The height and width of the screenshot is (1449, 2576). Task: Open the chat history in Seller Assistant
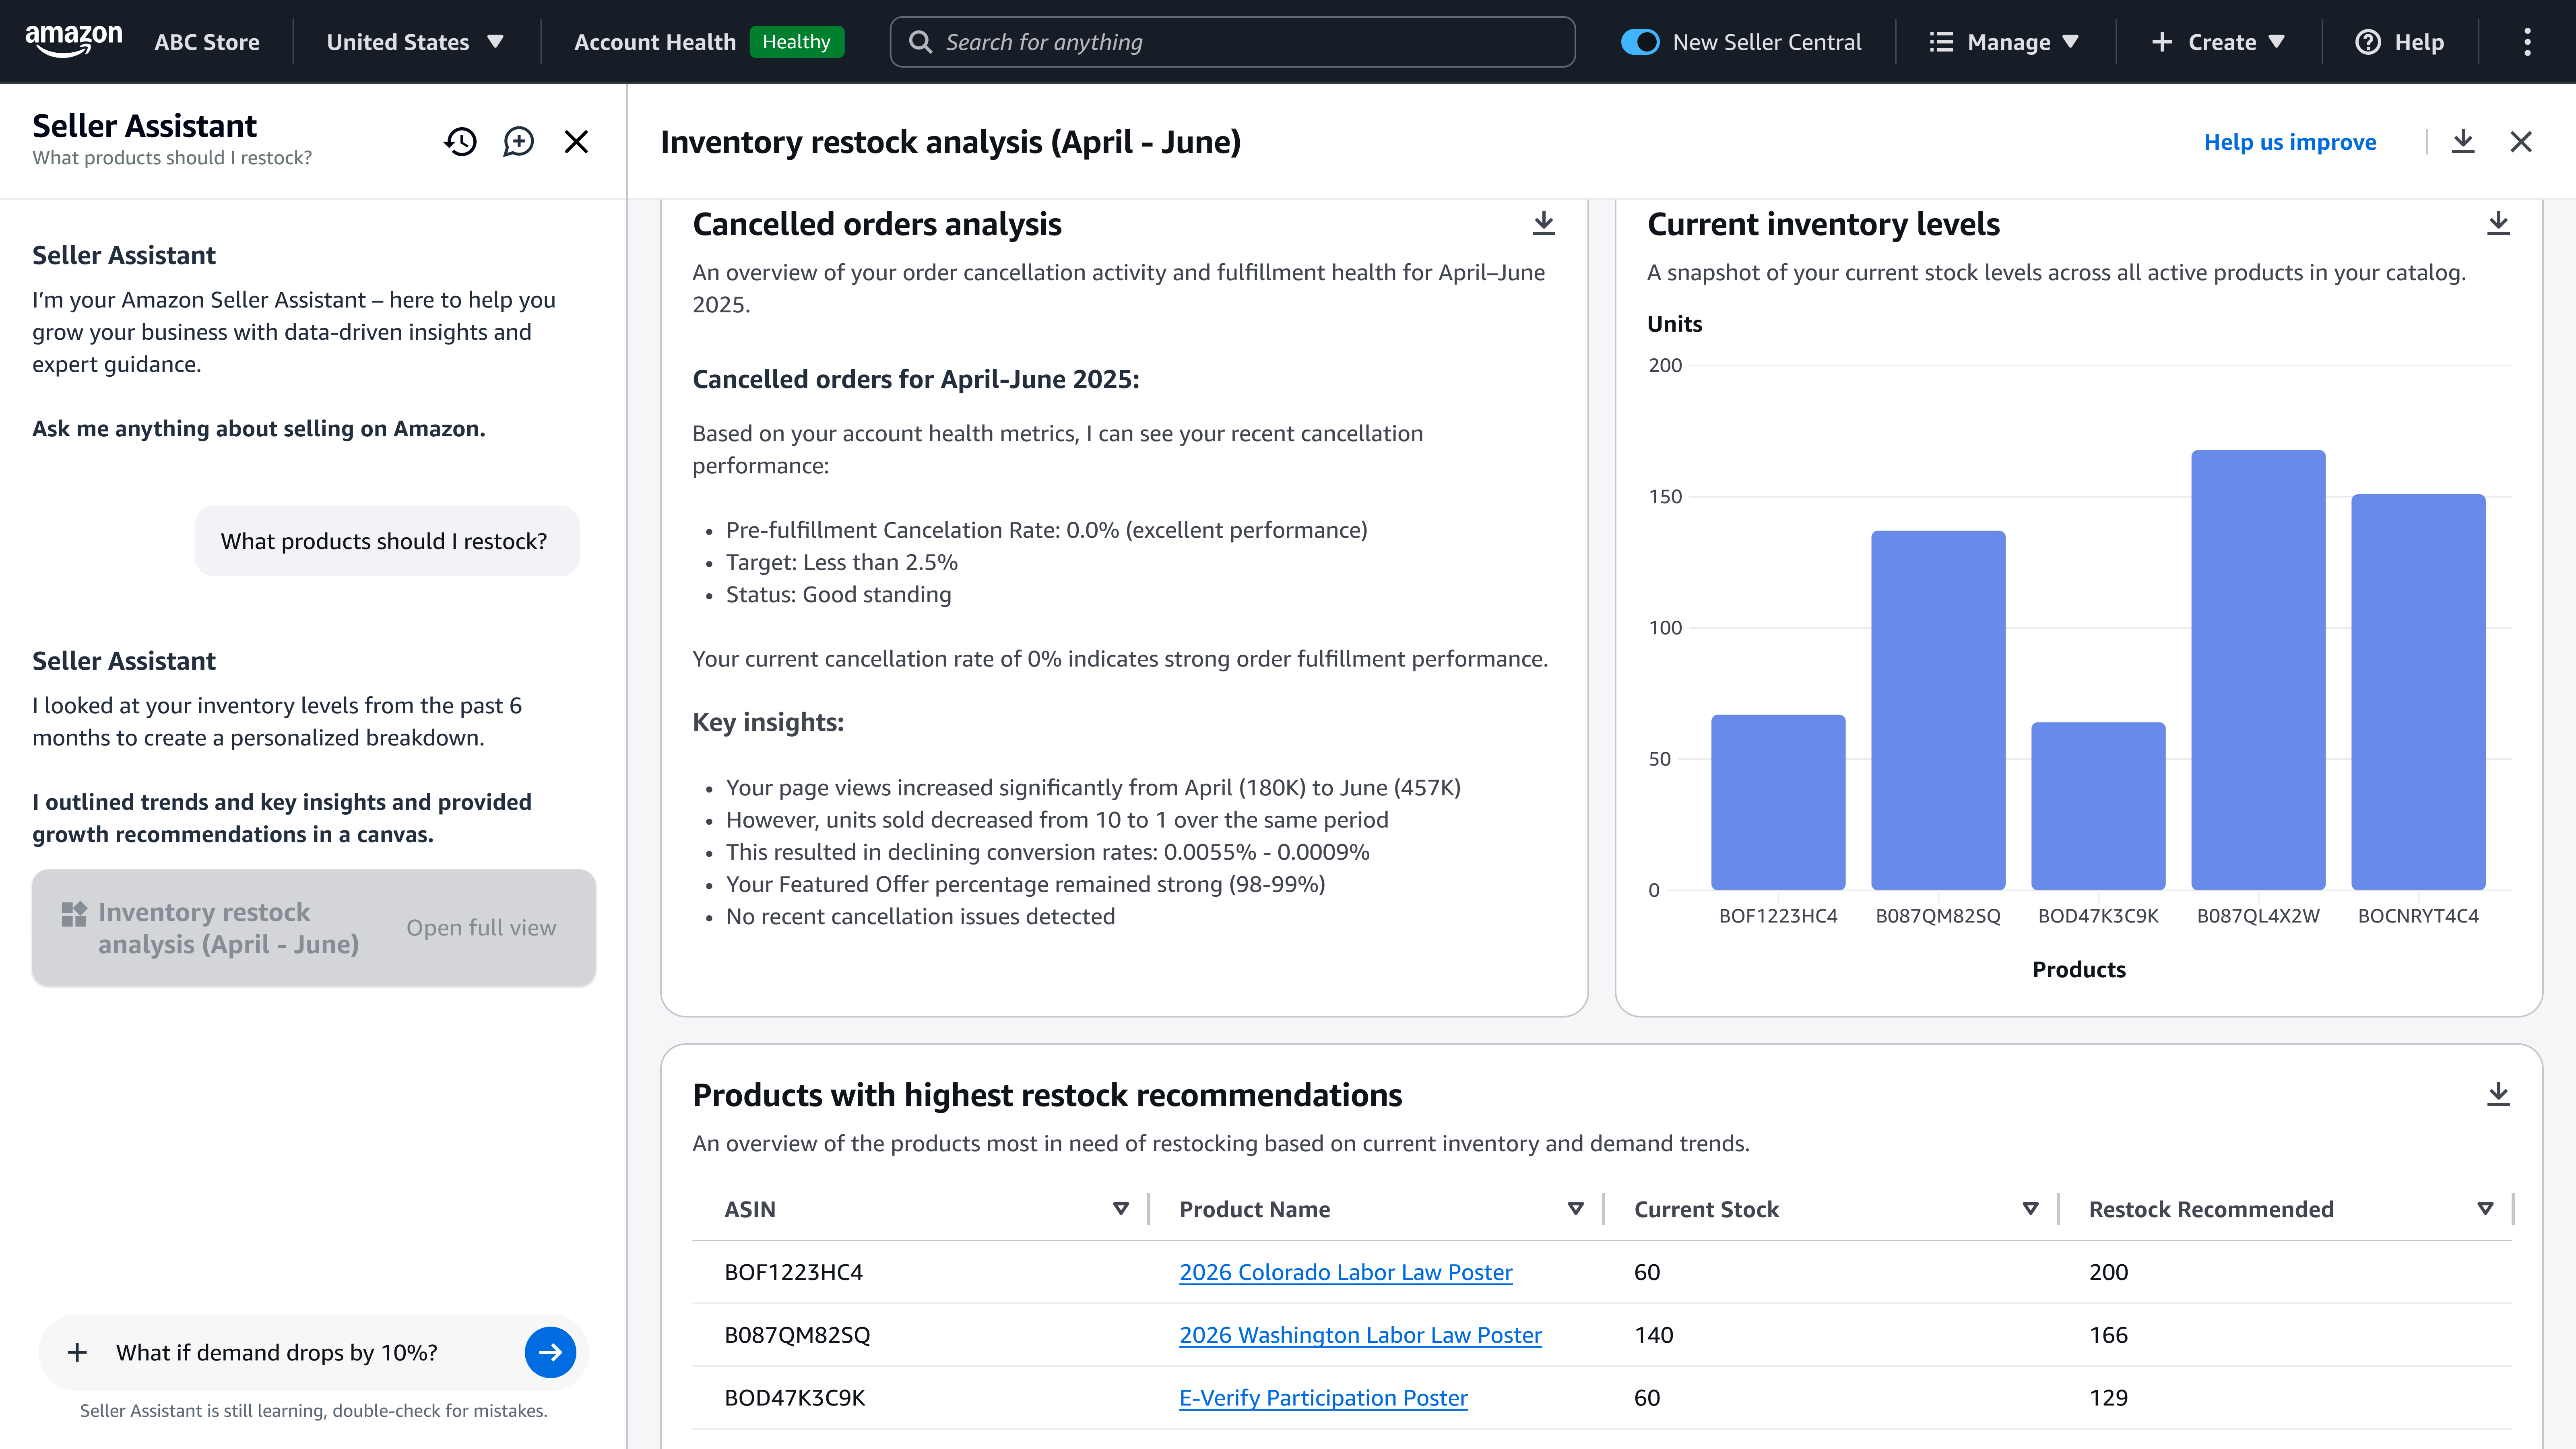coord(460,142)
